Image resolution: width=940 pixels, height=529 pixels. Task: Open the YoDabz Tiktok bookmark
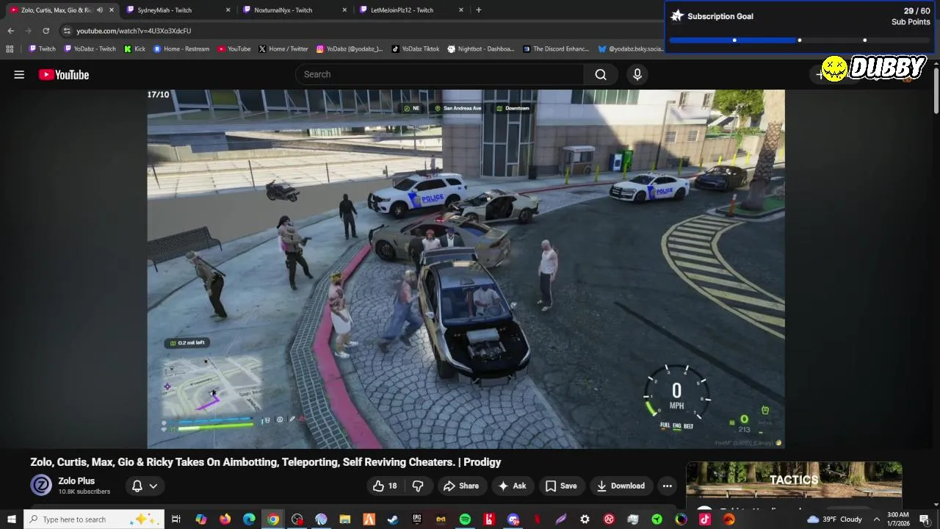(416, 49)
